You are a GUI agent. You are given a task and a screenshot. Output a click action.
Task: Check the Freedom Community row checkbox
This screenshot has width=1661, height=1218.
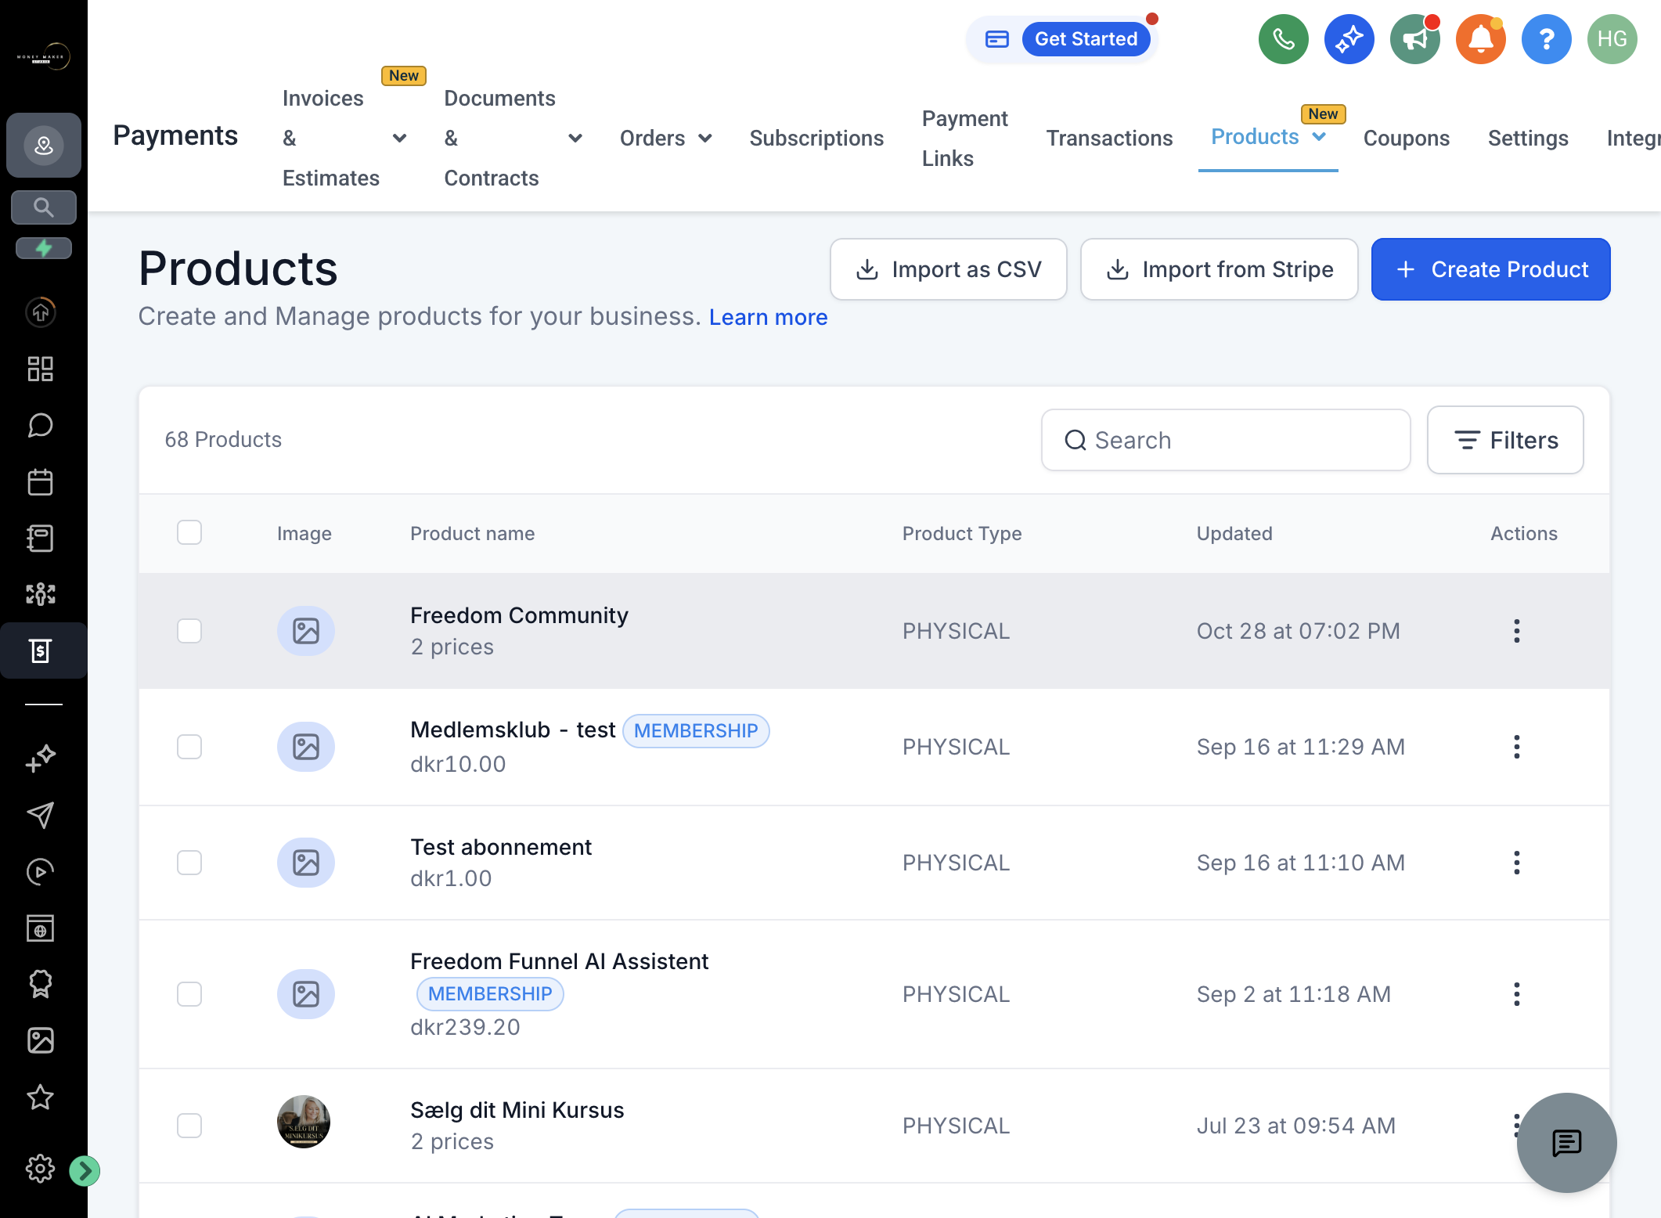tap(189, 631)
